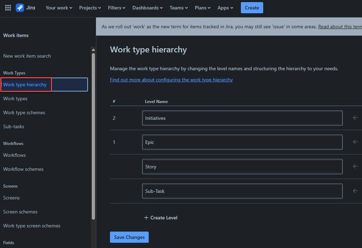This screenshot has height=248, width=362.
Task: Open the Workflows page link
Action: 14,155
